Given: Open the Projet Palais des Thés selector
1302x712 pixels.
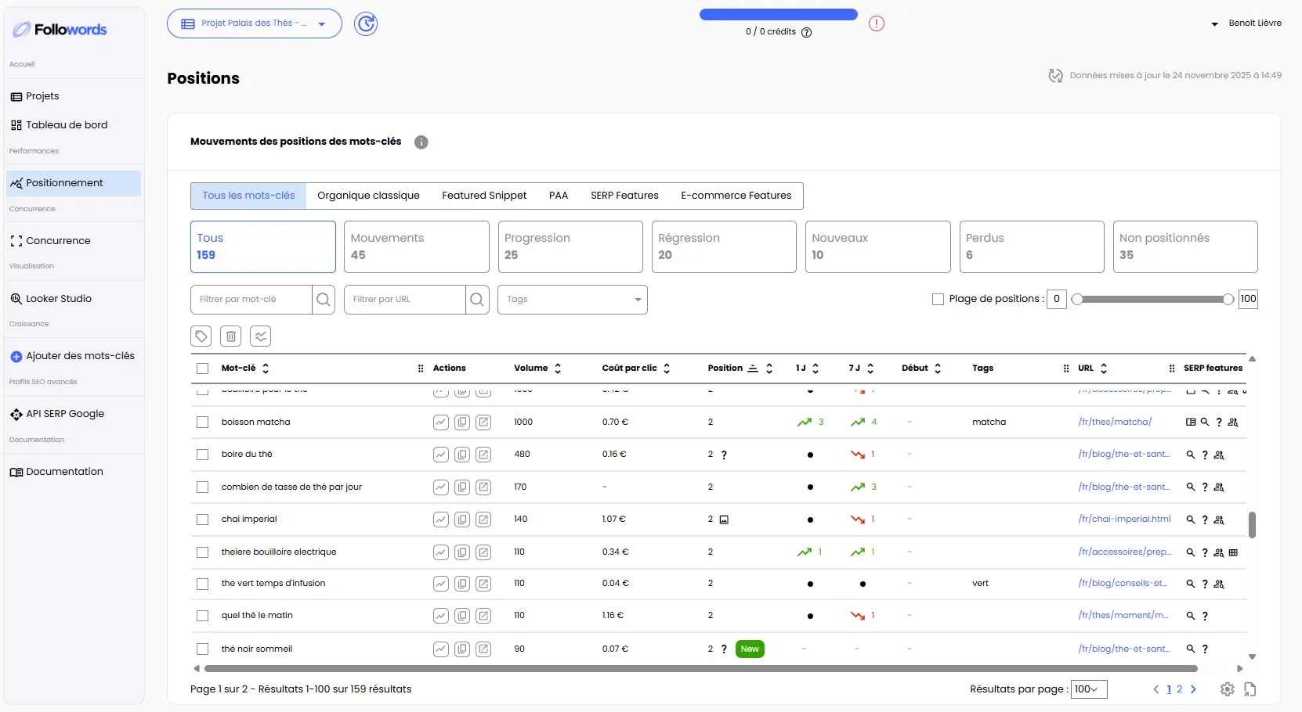Looking at the screenshot, I should pos(254,23).
